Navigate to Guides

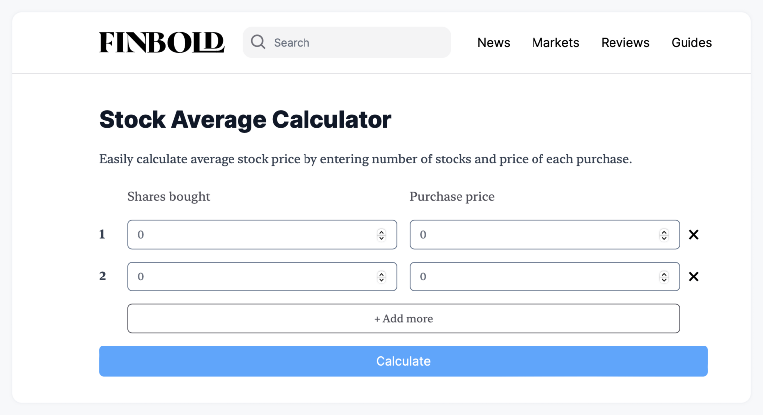pyautogui.click(x=691, y=43)
